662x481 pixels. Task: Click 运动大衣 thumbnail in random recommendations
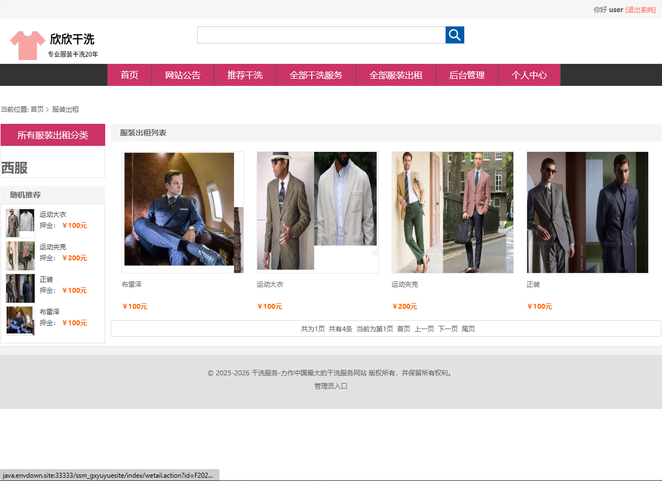point(20,223)
